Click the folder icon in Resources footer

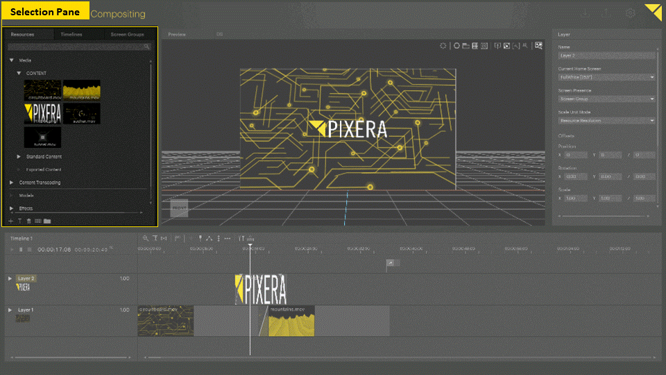(x=47, y=221)
